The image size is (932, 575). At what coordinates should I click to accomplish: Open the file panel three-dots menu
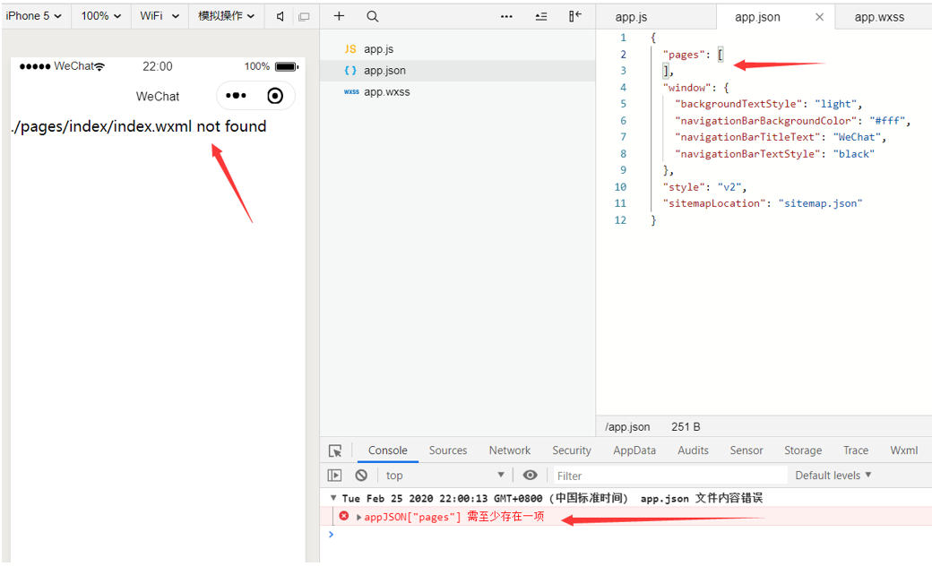pyautogui.click(x=506, y=17)
